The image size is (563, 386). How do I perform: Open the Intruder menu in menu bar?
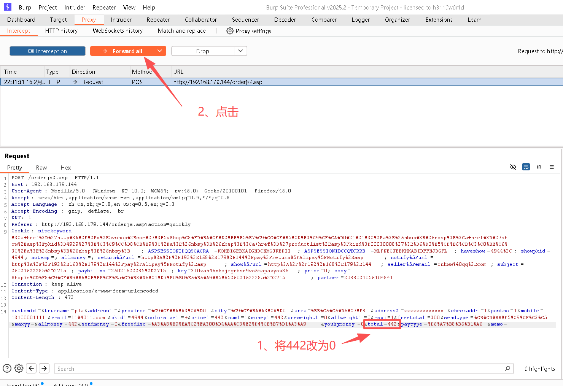click(75, 7)
